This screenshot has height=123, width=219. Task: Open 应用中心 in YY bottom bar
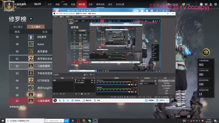point(161,100)
